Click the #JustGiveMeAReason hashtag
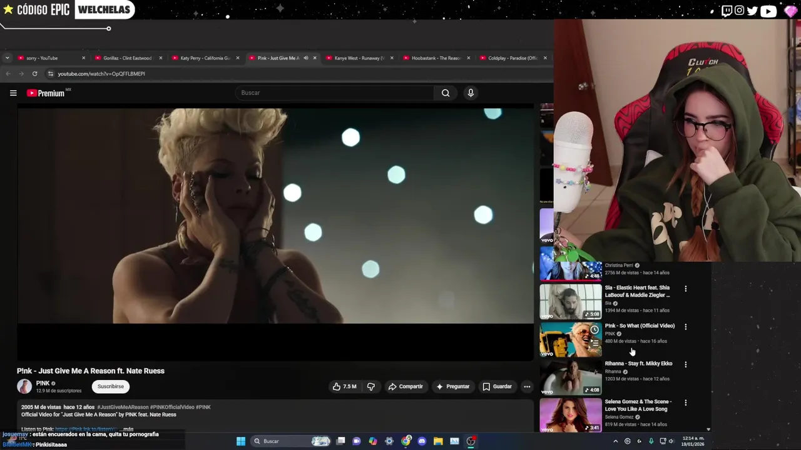 (123, 407)
